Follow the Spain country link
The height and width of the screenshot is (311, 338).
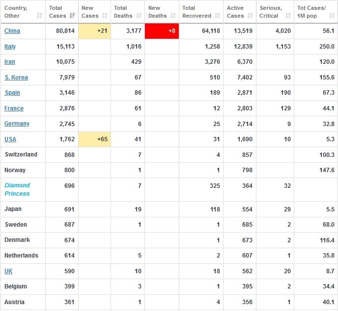(12, 93)
